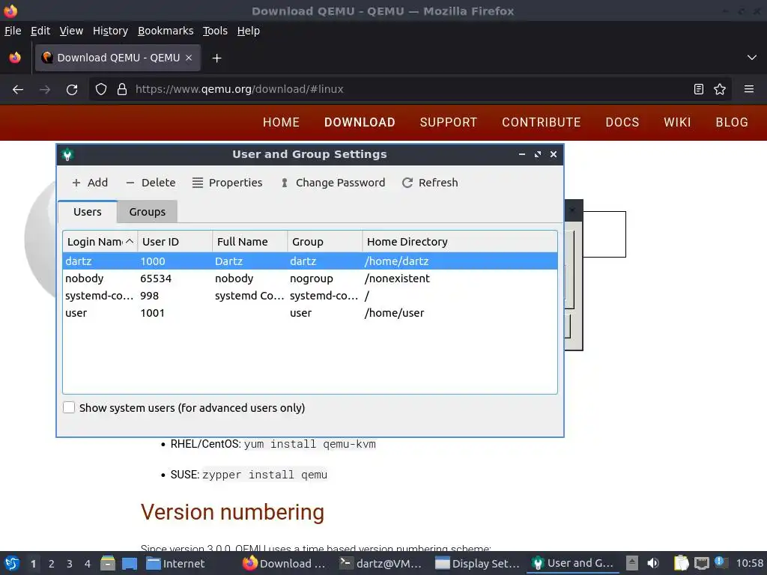
Task: Open the Firefox Help menu
Action: (x=248, y=31)
